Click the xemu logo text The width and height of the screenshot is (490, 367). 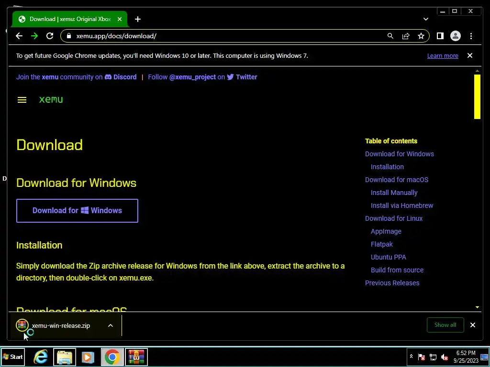[x=51, y=99]
